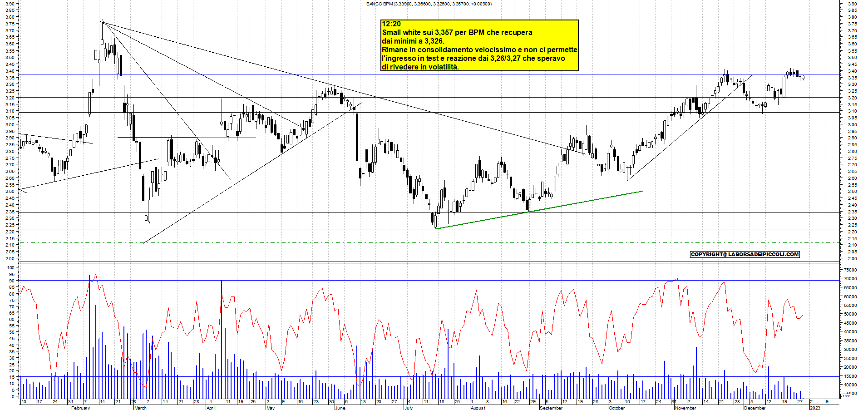Viewport: 858px width, 410px height.
Task: Click the July month label on time axis
Action: pyautogui.click(x=409, y=408)
